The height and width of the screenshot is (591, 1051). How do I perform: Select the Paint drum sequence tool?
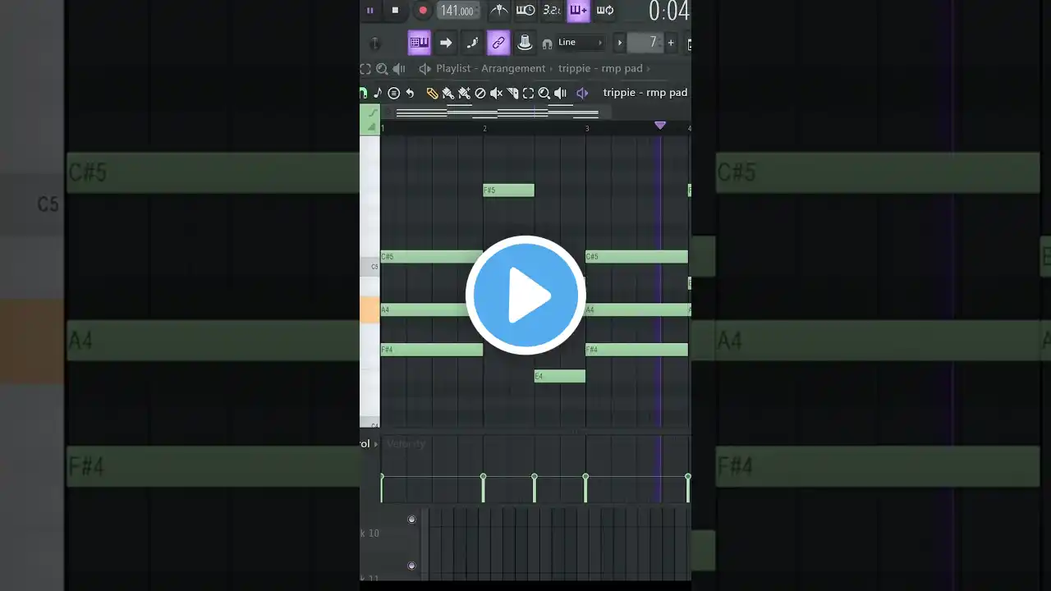(x=464, y=94)
